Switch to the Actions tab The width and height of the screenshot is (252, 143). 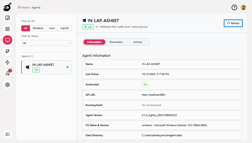pyautogui.click(x=138, y=42)
